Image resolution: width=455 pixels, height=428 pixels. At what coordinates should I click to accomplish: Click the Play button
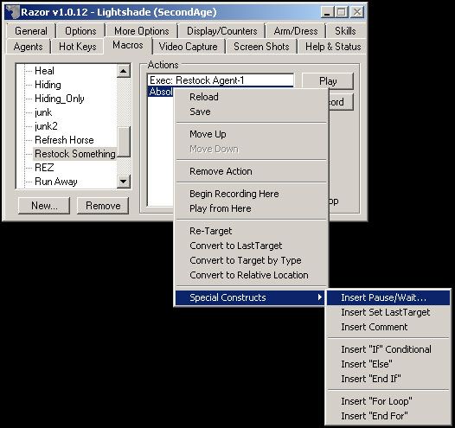pos(328,81)
